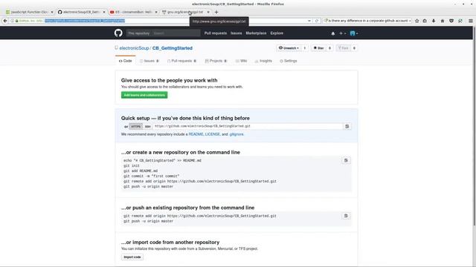Click the 'git commit -m "first commit"' line
The width and height of the screenshot is (476, 267).
(x=151, y=177)
